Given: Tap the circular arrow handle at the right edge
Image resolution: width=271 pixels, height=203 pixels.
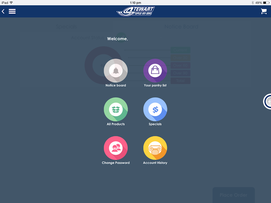Looking at the screenshot, I should [x=267, y=101].
